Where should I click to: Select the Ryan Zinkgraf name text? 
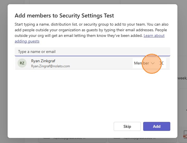[43, 61]
